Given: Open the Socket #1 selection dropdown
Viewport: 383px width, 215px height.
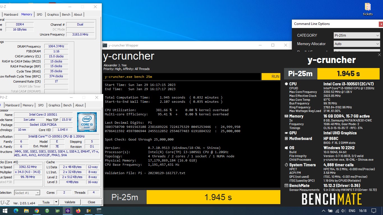Looking at the screenshot, I should click(x=27, y=193).
